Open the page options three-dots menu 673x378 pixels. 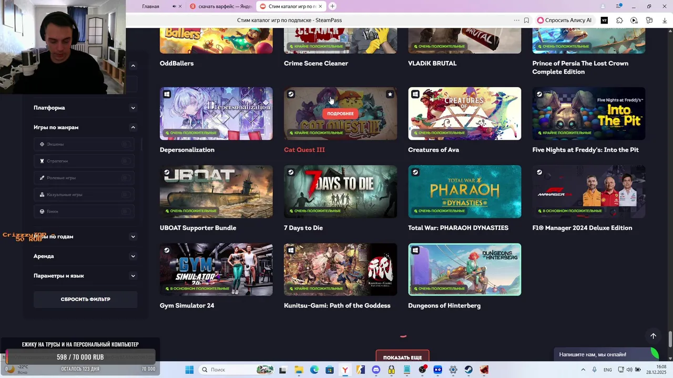(516, 20)
